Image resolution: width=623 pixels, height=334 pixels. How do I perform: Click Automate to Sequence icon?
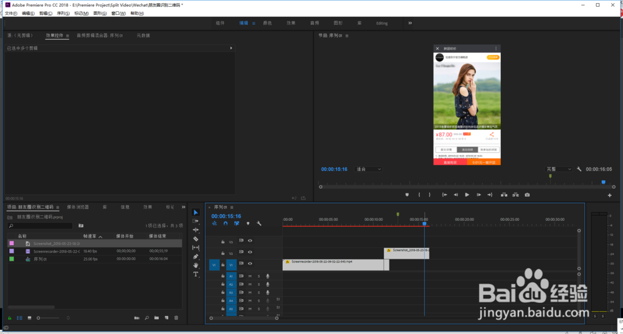coord(136,318)
